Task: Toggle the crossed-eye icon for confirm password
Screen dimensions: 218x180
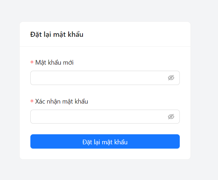Action: point(171,117)
